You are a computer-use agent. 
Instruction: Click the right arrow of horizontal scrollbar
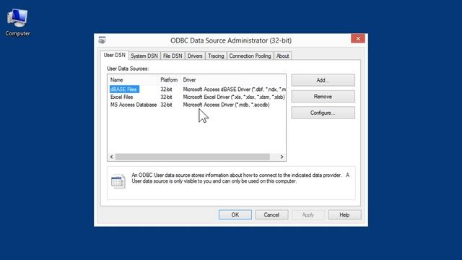(282, 157)
